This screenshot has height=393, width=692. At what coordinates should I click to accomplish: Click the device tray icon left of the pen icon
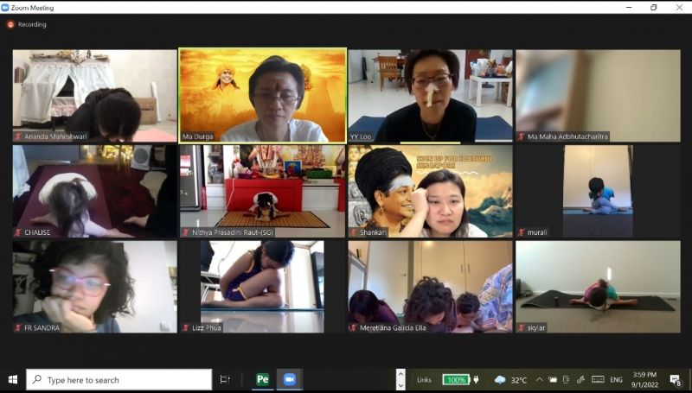coord(567,380)
